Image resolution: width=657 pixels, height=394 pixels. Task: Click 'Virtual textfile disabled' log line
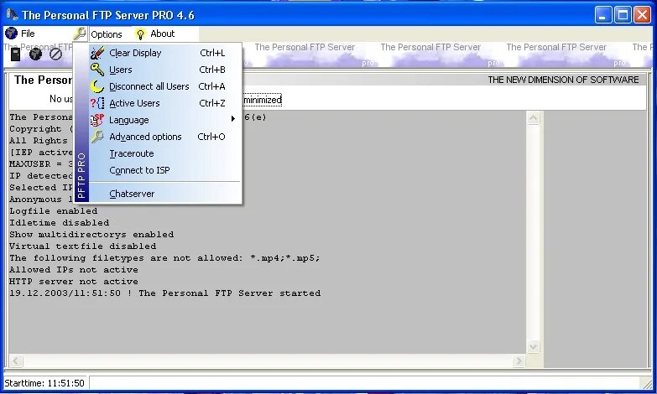click(83, 246)
